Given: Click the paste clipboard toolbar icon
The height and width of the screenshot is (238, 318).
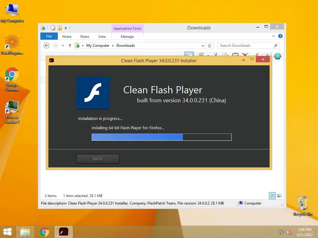Looking at the screenshot, I should tap(235, 55).
